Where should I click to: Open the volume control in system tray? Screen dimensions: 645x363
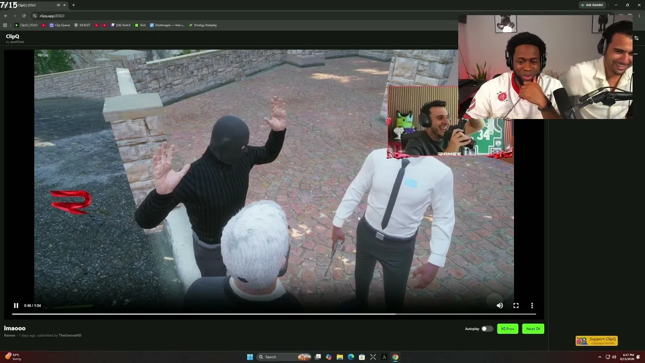tap(614, 357)
